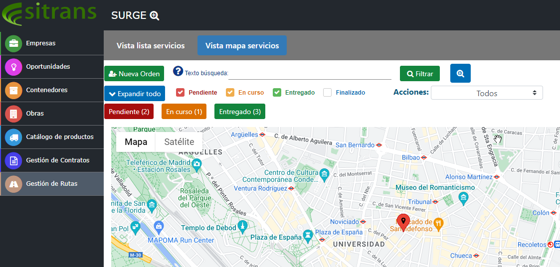
Task: Enable the Finalizado checkbox
Action: coord(327,92)
